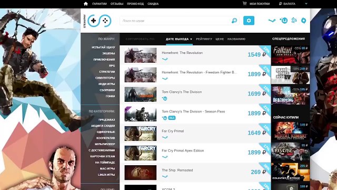
Task: Select СБОРНИКИ genre
Action: tap(107, 90)
